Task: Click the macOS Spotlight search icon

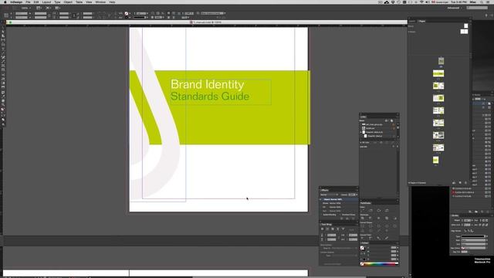Action: (482, 2)
